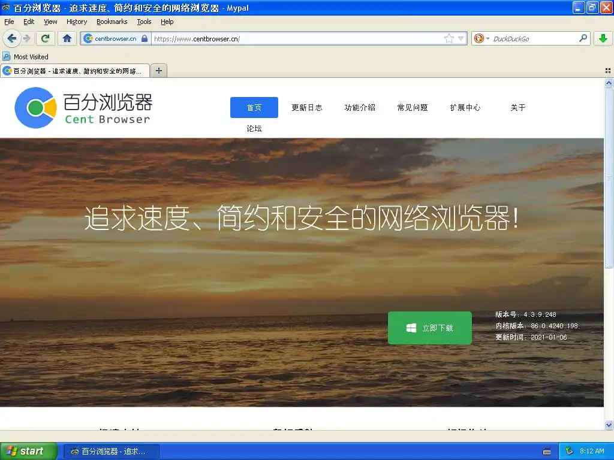This screenshot has width=614, height=460.
Task: Open the 常见问题 page link
Action: 413,108
